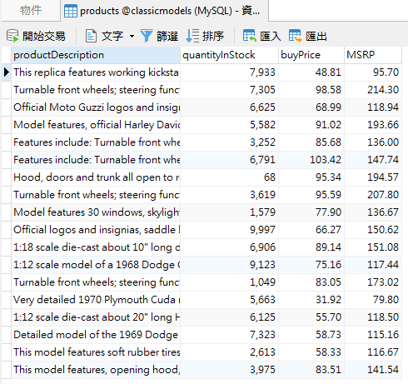Click cell 'This model features, opening hood,'
This screenshot has width=408, height=384.
pos(96,370)
